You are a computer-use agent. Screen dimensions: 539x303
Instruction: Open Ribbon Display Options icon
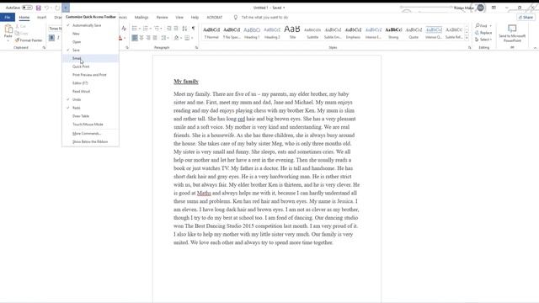pyautogui.click(x=494, y=8)
